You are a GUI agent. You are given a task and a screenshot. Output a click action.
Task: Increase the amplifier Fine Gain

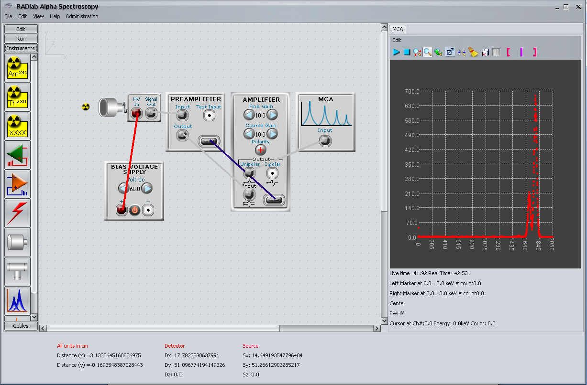[x=272, y=115]
